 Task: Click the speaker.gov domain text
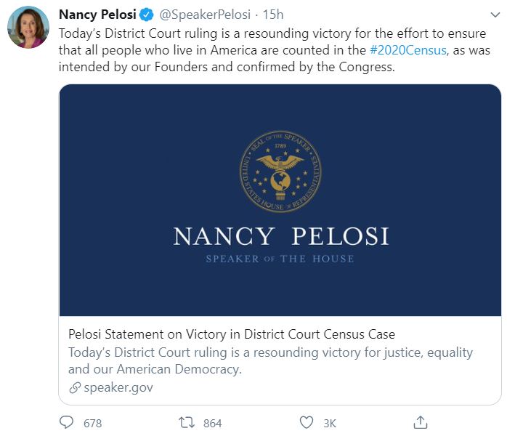tap(118, 387)
